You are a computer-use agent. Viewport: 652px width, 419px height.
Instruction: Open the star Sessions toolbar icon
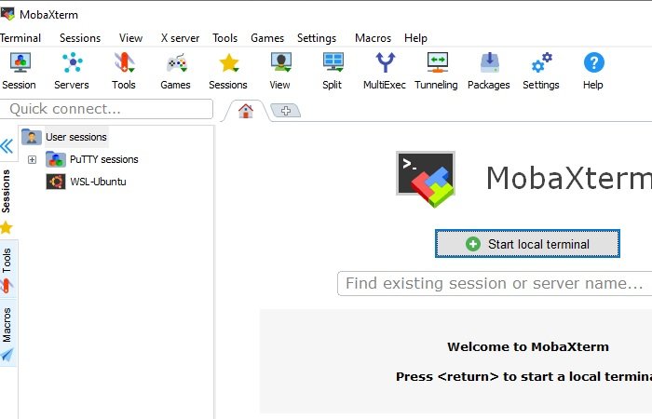228,71
